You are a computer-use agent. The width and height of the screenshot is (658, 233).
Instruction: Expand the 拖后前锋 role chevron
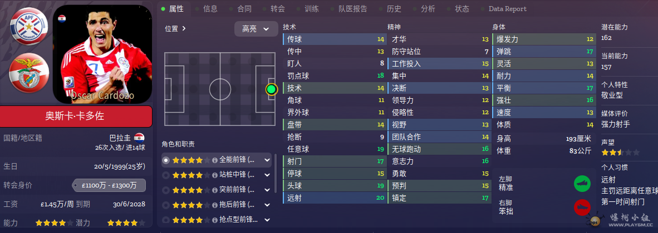(x=267, y=205)
